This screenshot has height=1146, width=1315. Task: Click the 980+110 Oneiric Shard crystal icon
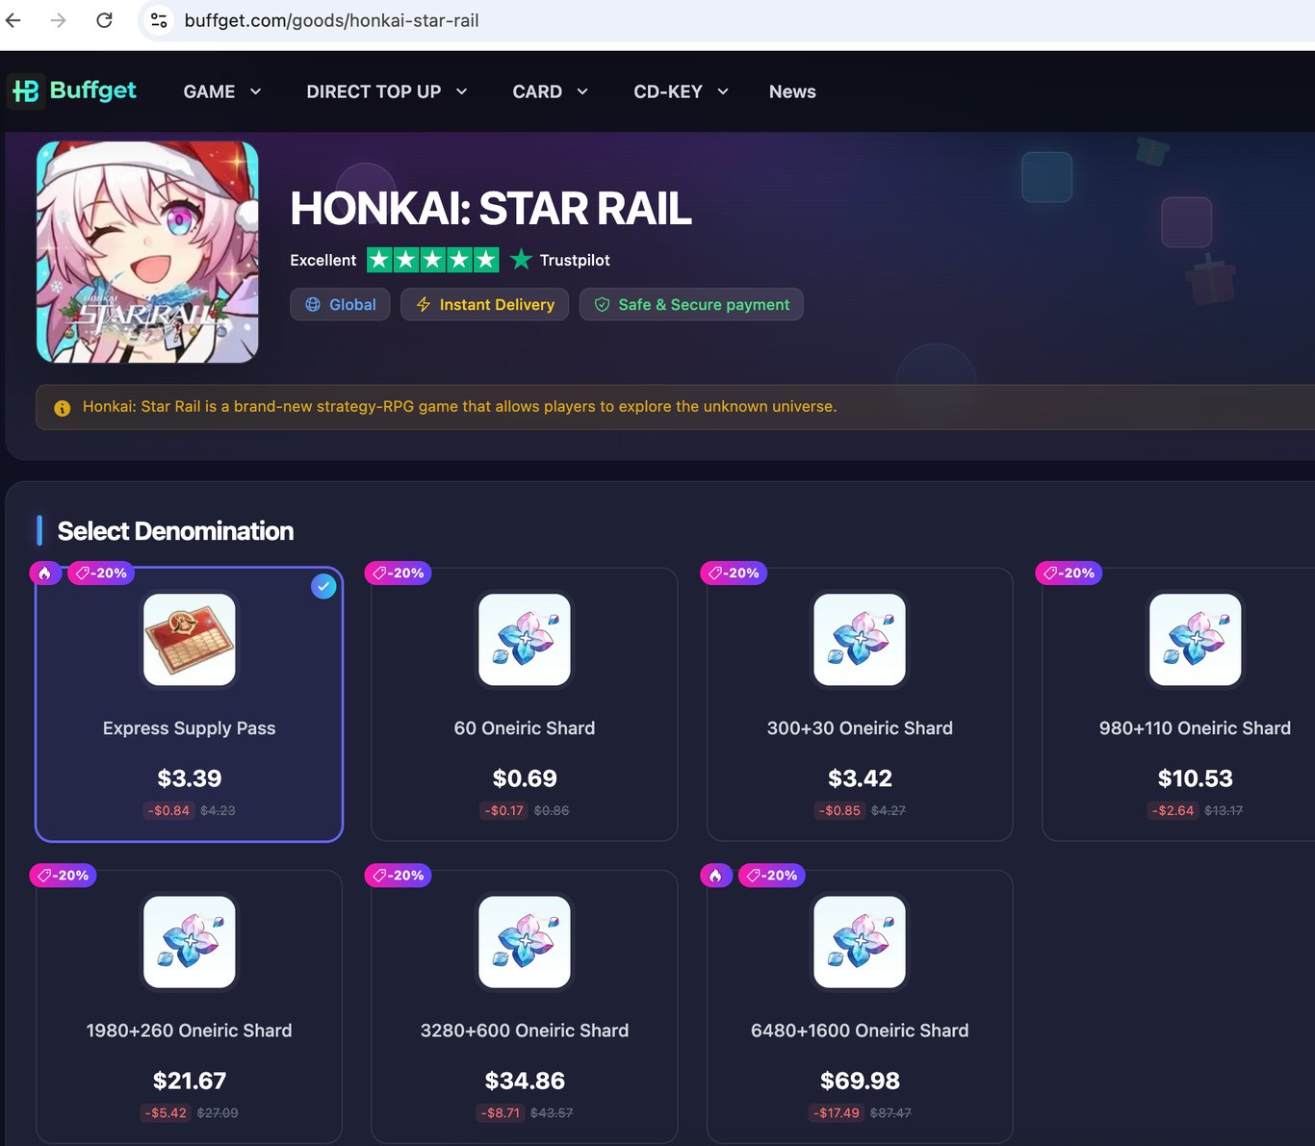tap(1196, 640)
